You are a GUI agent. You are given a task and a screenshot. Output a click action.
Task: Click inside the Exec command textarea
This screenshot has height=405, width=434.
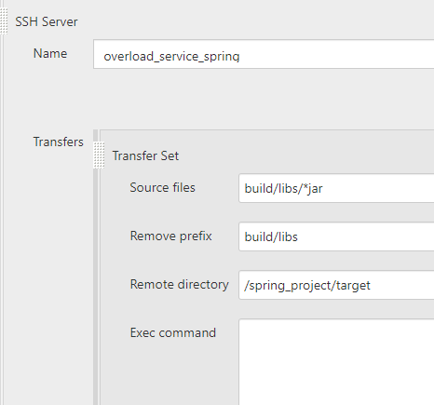(x=336, y=362)
